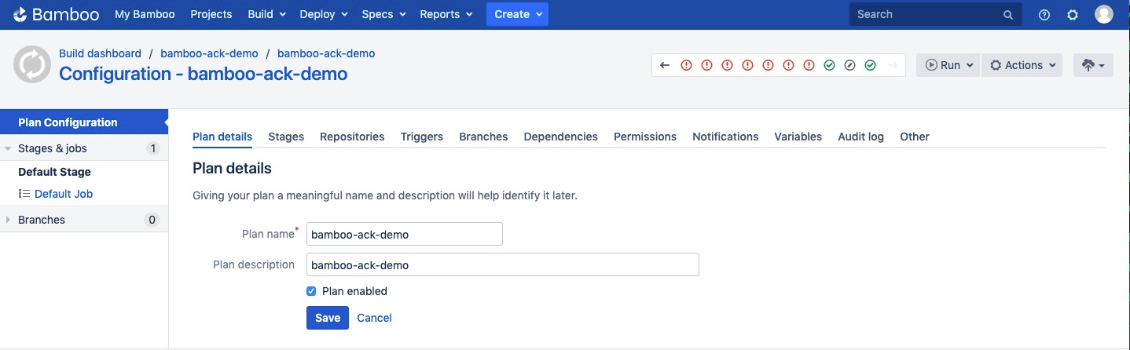The width and height of the screenshot is (1130, 350).
Task: Expand the Reports menu
Action: (x=446, y=14)
